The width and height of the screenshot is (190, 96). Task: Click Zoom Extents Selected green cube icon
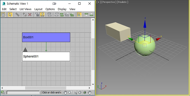coord(85,92)
